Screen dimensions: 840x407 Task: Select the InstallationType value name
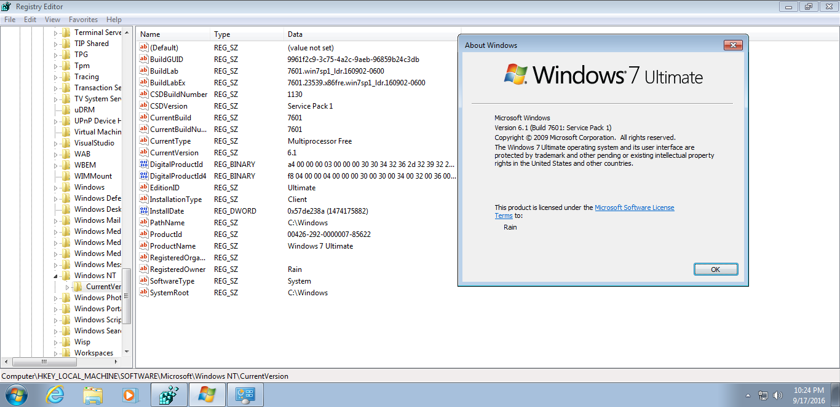pos(176,200)
